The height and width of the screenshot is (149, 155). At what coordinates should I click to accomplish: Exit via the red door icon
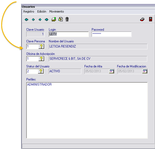pos(150,19)
